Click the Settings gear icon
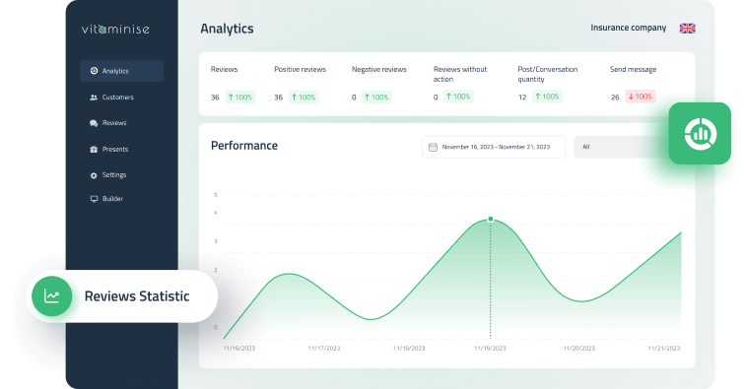Image resolution: width=744 pixels, height=389 pixels. coord(94,175)
